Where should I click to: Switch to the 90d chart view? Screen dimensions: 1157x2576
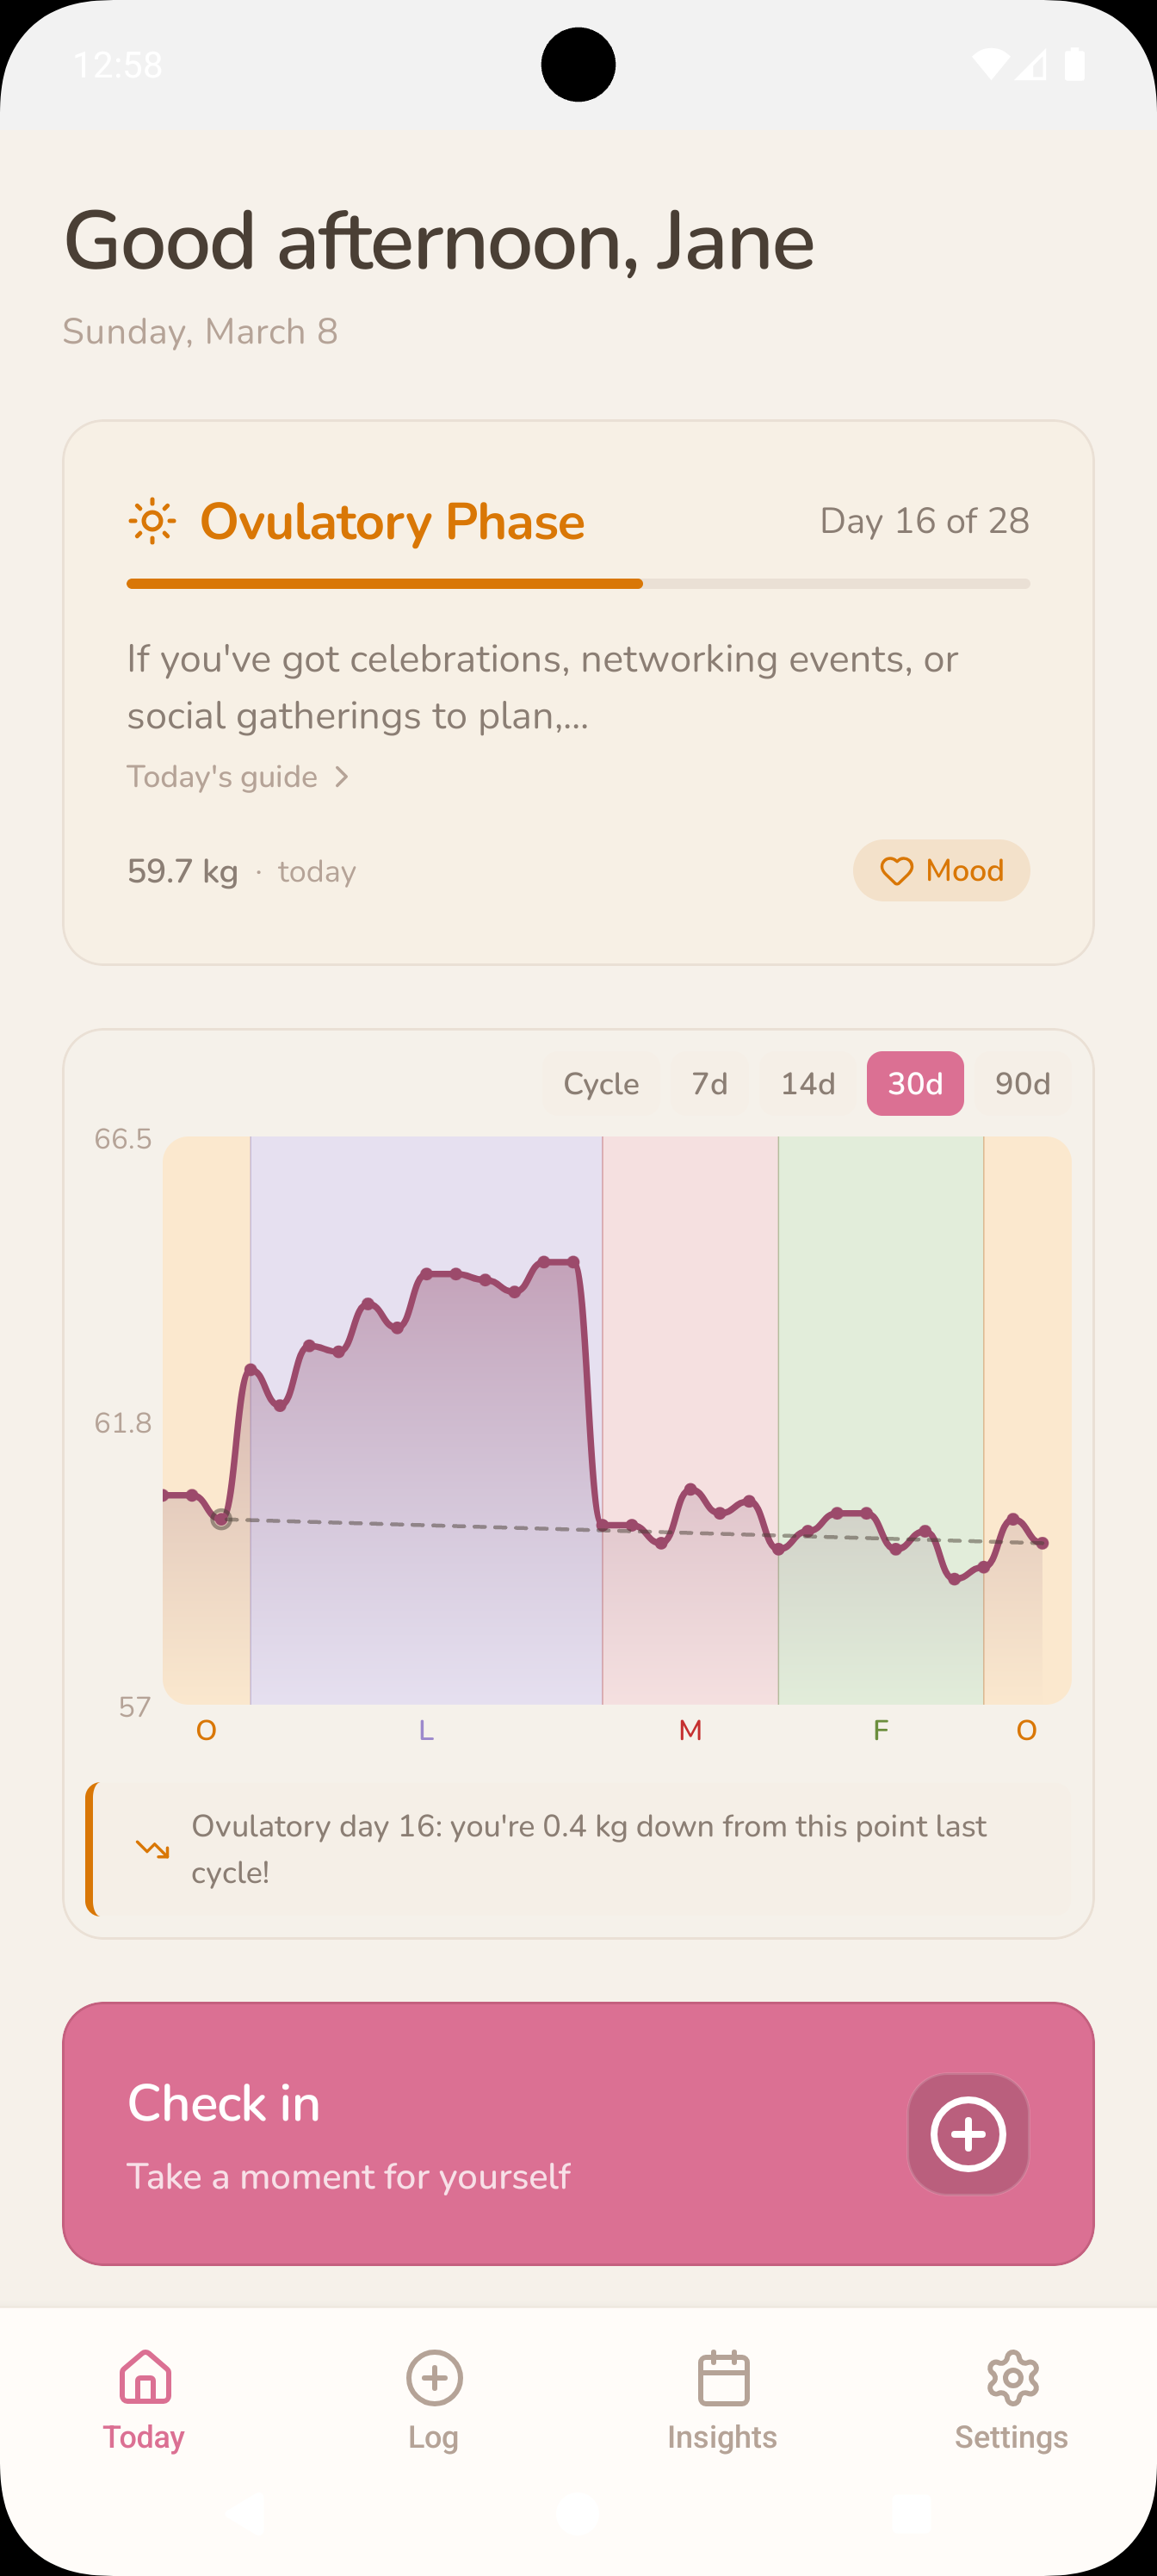point(1021,1083)
